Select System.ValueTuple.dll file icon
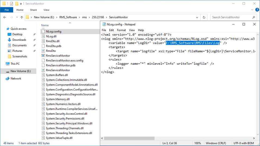 point(43,138)
